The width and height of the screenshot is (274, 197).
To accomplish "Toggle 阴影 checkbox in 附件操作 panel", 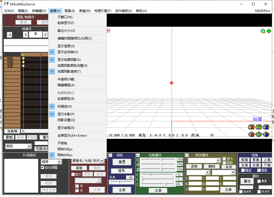I will pos(224,163).
